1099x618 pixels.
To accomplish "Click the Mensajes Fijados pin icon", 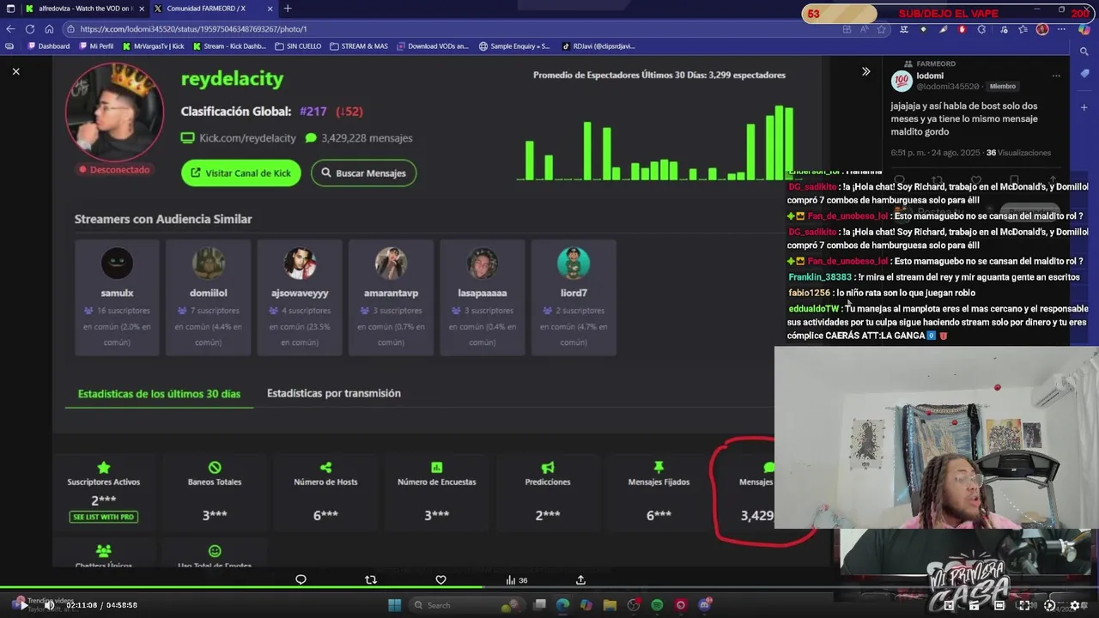I will click(659, 468).
